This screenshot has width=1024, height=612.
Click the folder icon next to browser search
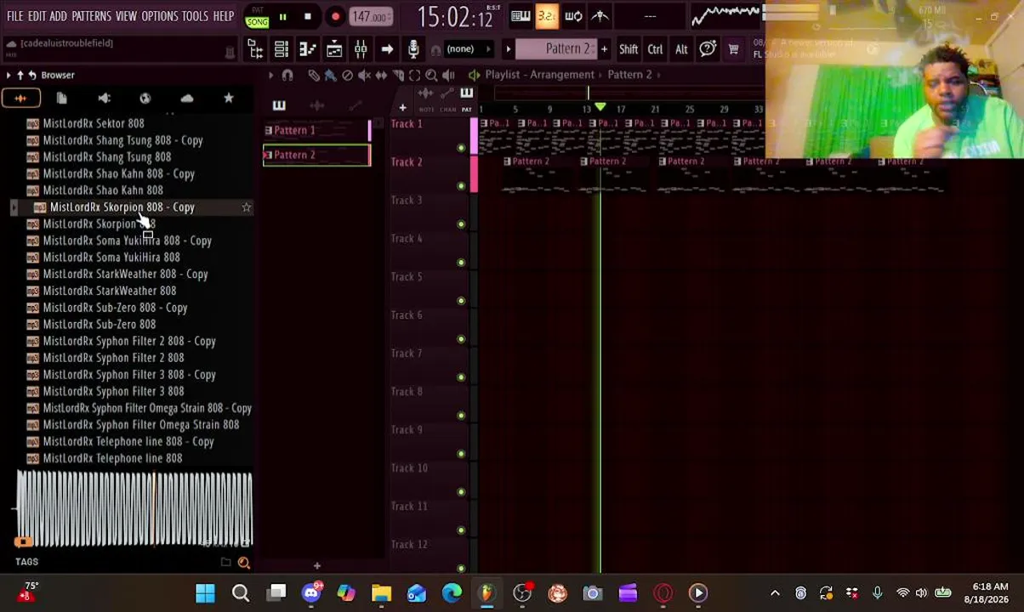[225, 562]
